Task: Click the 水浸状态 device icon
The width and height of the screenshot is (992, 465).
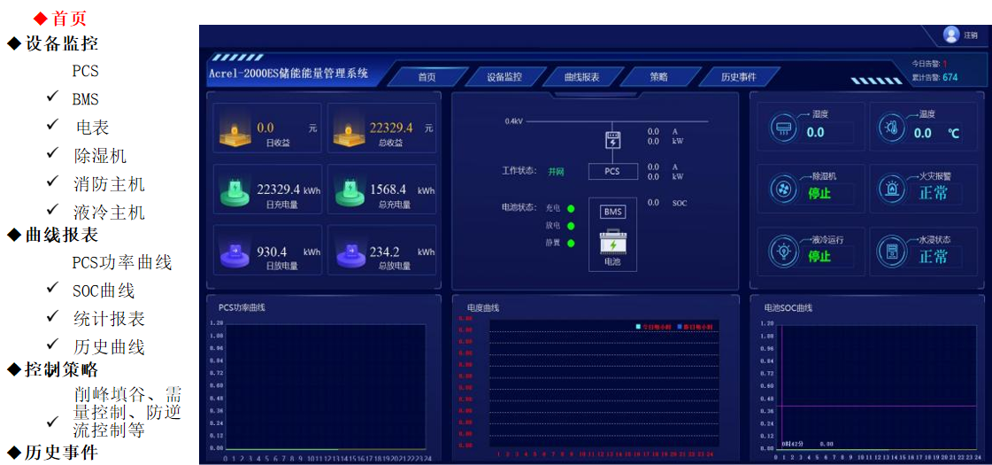Action: pos(891,252)
